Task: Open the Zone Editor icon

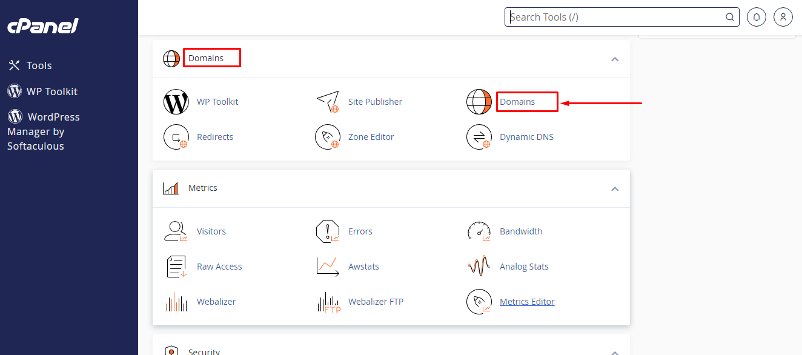Action: pyautogui.click(x=328, y=137)
